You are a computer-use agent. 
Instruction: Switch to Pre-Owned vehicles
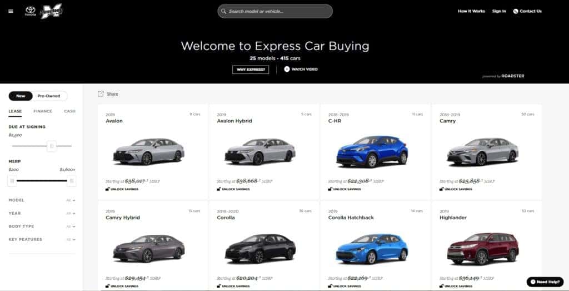coord(49,96)
